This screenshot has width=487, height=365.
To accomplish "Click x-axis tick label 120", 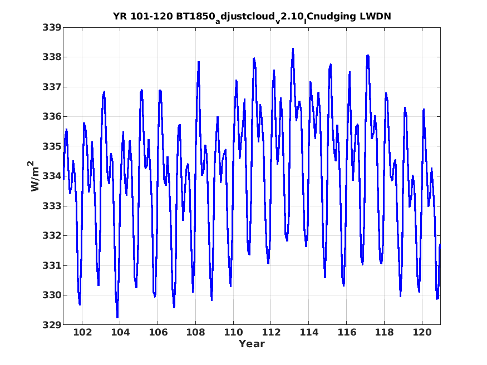I will click(x=422, y=332).
